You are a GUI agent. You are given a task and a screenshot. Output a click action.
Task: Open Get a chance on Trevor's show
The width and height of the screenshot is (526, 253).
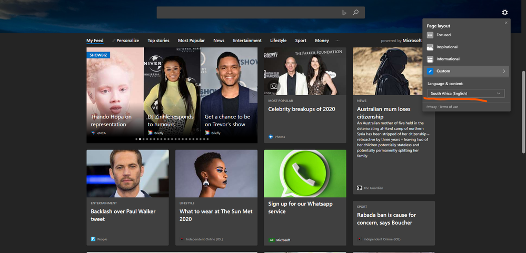pyautogui.click(x=227, y=120)
